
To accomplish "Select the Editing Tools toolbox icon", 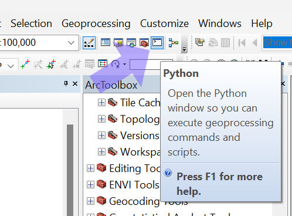I will pos(101,168).
